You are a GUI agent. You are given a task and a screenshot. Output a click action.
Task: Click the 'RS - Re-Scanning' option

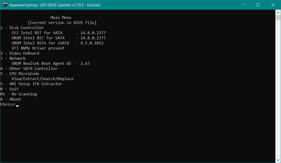pyautogui.click(x=19, y=94)
